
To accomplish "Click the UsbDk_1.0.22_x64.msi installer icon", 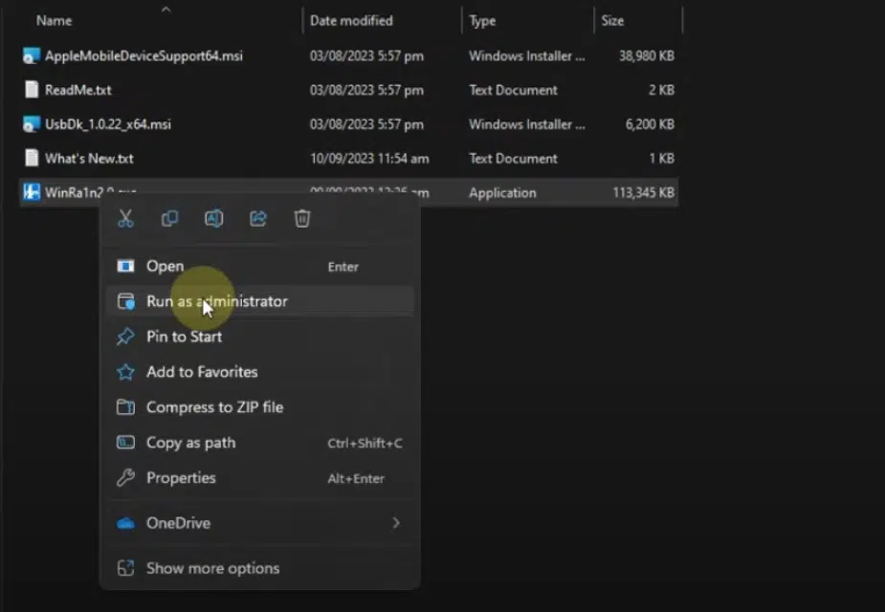I will 32,124.
